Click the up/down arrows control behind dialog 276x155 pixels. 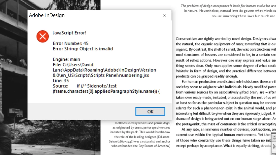(x=274, y=137)
